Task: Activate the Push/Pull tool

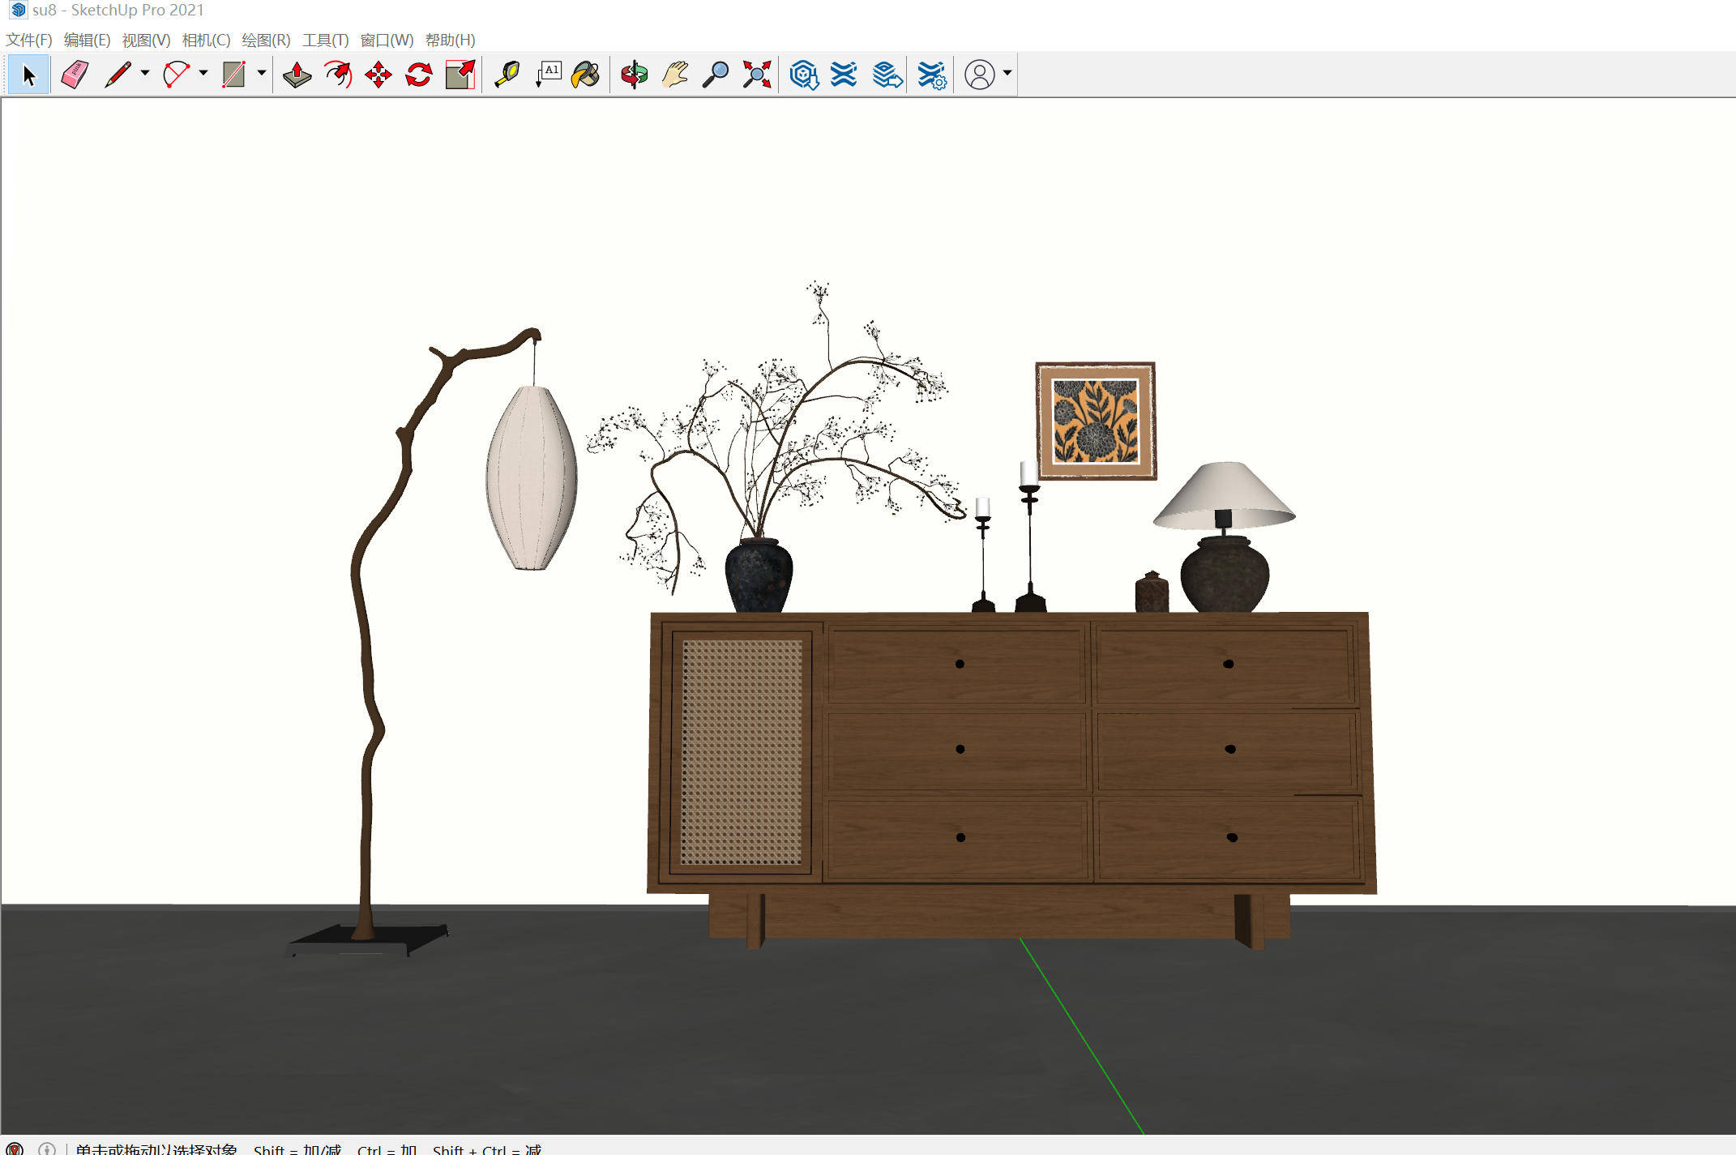Action: pos(297,75)
